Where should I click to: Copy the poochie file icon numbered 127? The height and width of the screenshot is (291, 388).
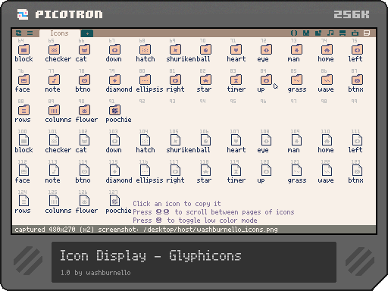[114, 201]
